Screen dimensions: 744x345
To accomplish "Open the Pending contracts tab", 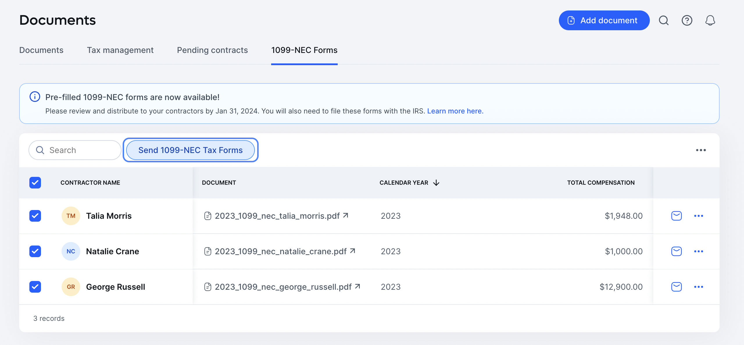I will [212, 50].
